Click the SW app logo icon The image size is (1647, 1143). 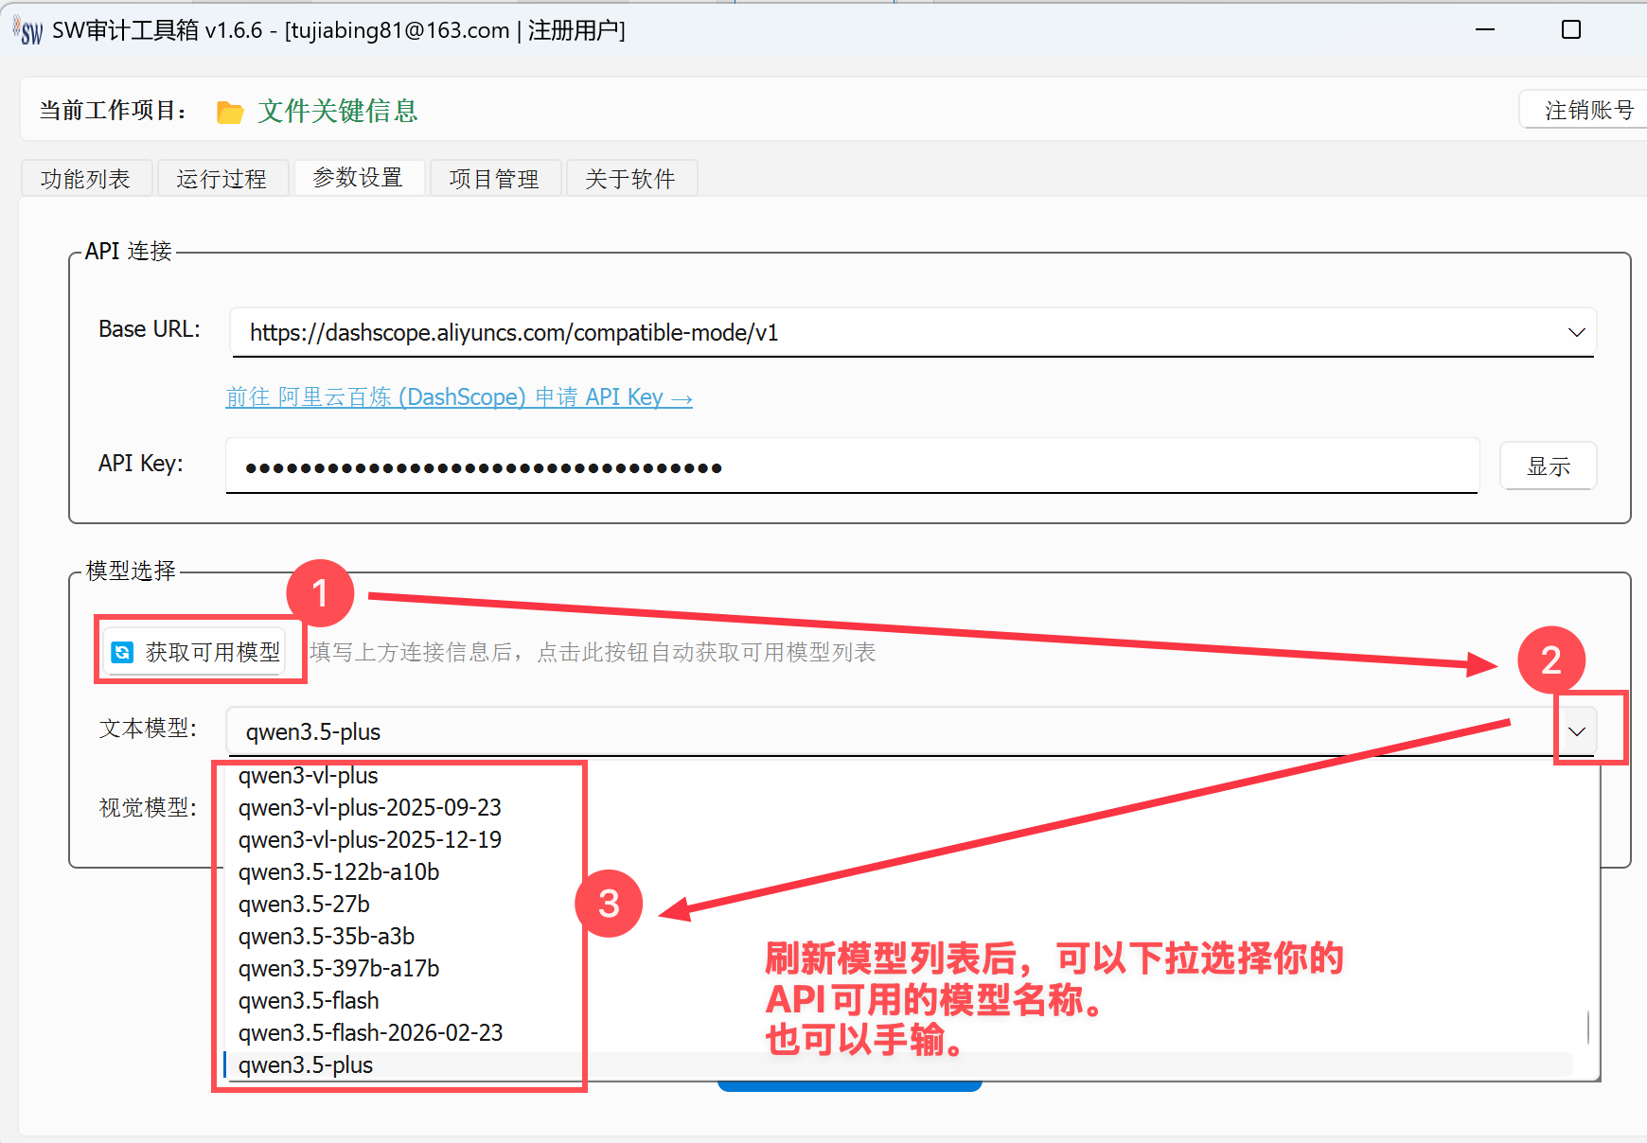(29, 31)
